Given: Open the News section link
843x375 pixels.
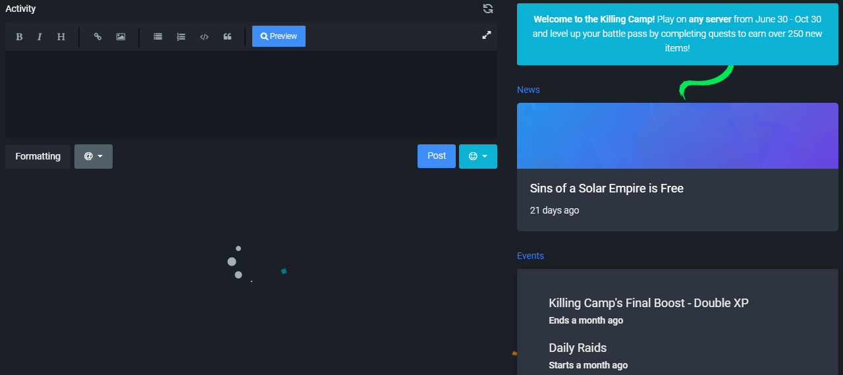Looking at the screenshot, I should (x=528, y=90).
